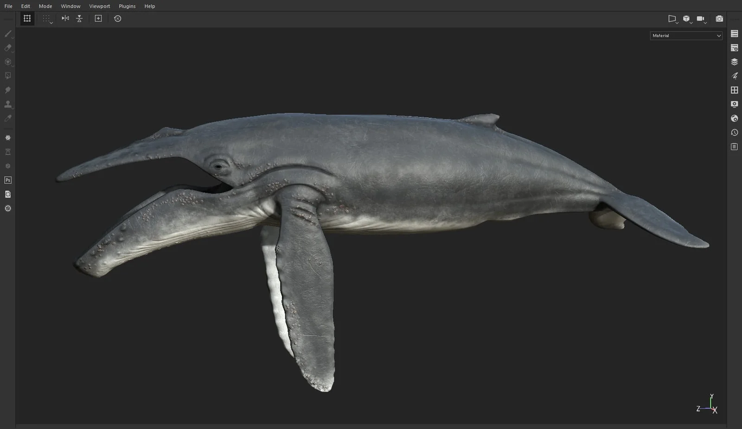Viewport: 742px width, 429px height.
Task: Capture a viewport screenshot with the camera icon
Action: [719, 19]
